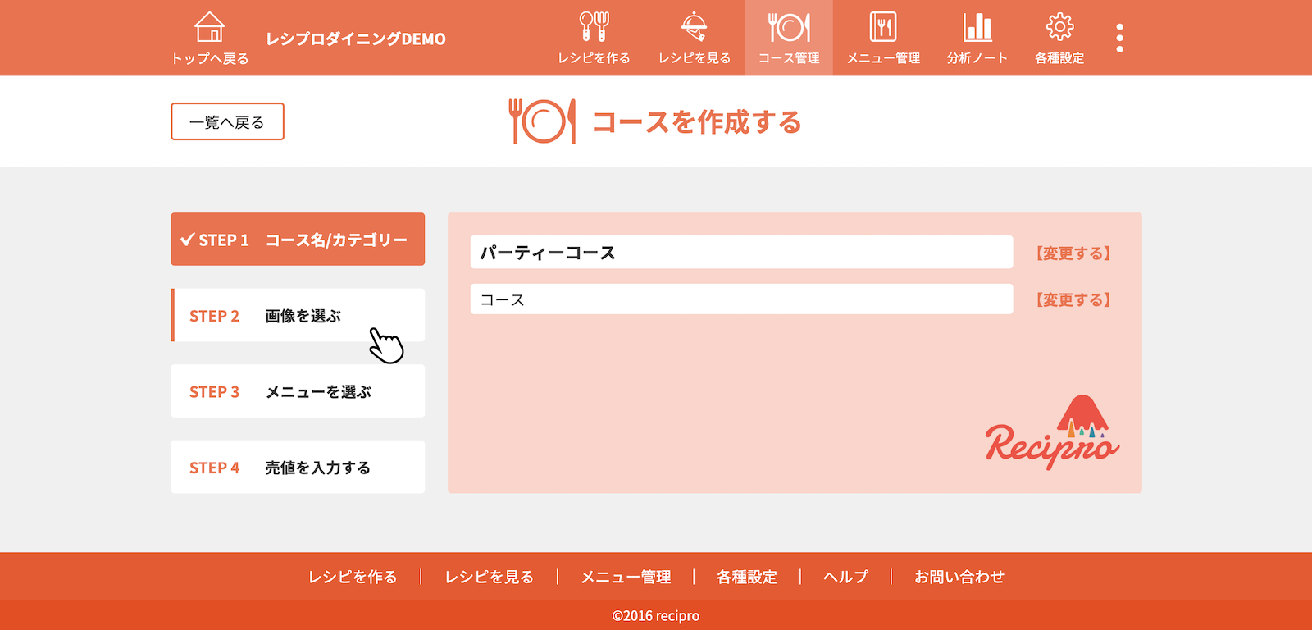Open the three-dot more options menu
This screenshot has height=630, width=1312.
[1119, 38]
